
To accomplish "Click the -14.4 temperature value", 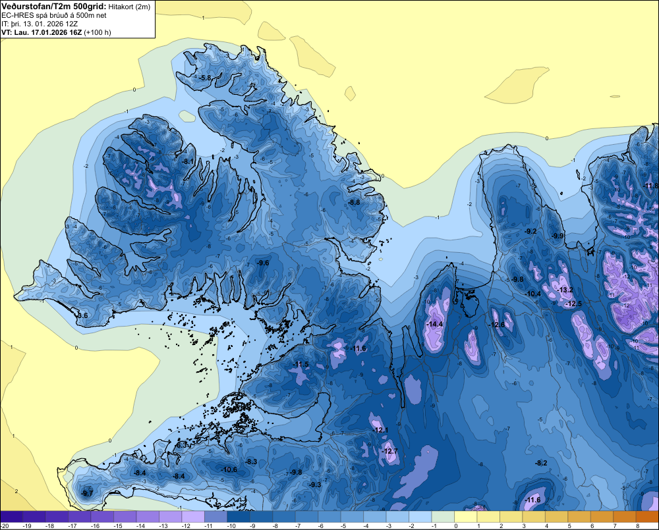I will click(x=434, y=324).
